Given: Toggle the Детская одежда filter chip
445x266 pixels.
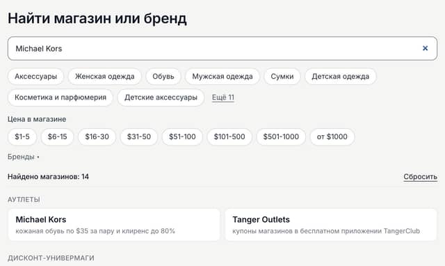Looking at the screenshot, I should coord(341,77).
